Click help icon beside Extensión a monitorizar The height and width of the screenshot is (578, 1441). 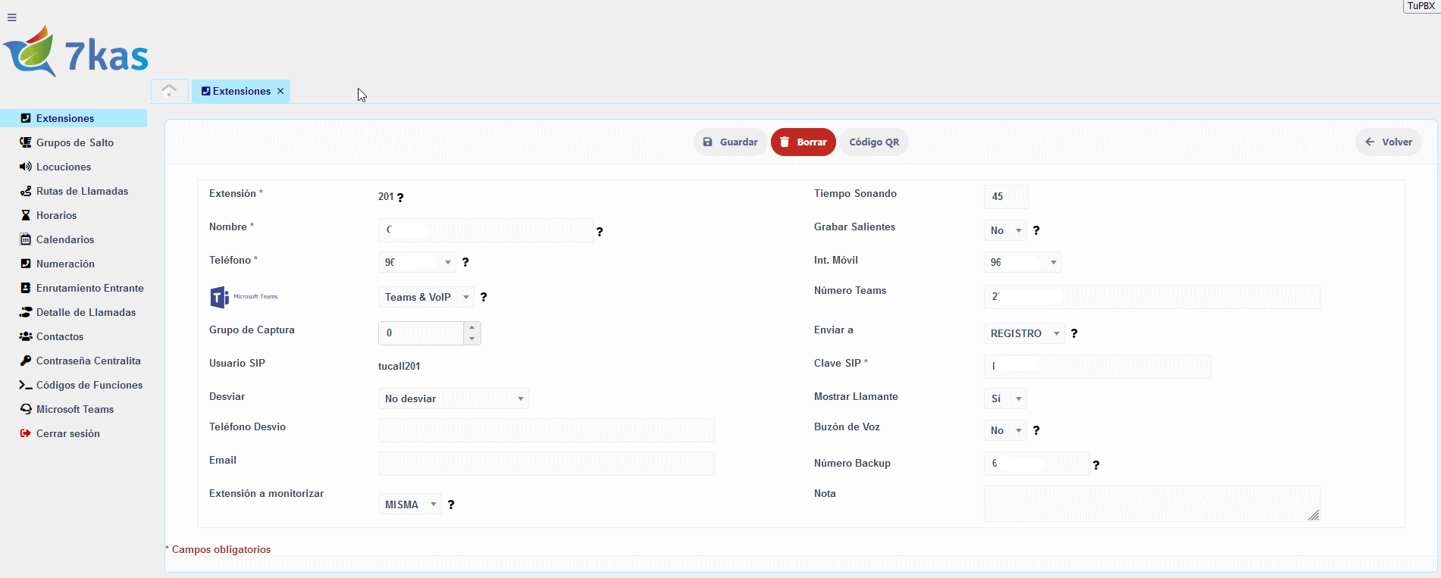coord(451,505)
